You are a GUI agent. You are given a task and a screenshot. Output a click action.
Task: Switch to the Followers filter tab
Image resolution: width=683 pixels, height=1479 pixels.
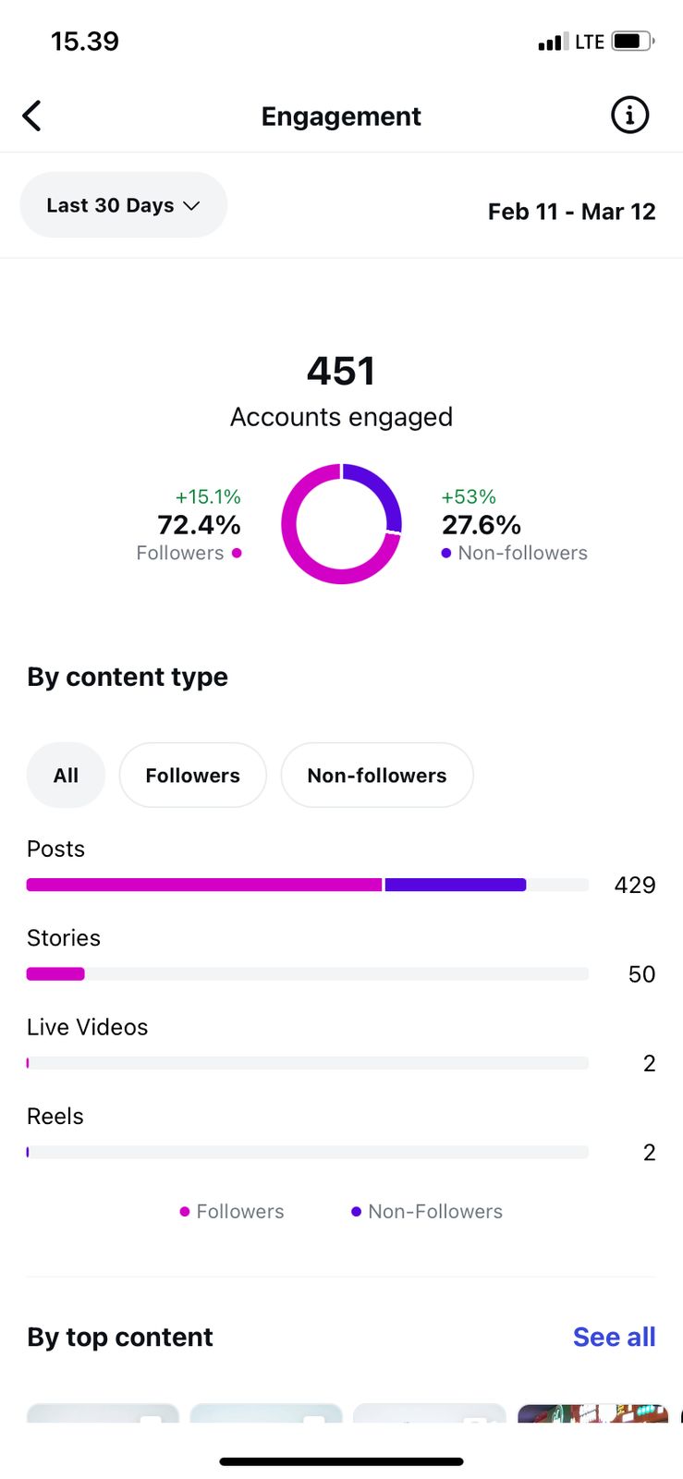[192, 776]
